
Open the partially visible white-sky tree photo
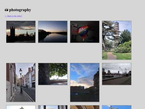[21, 107]
